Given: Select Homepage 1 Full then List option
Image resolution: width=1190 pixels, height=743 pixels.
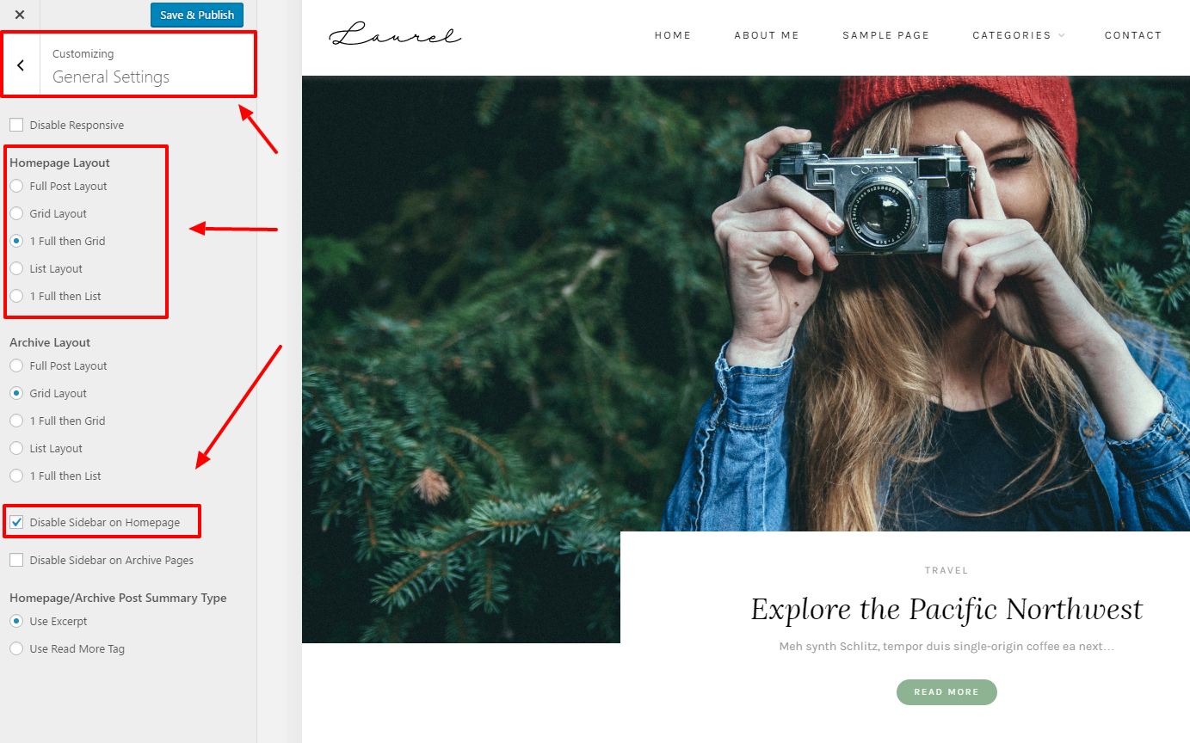Looking at the screenshot, I should (x=16, y=296).
